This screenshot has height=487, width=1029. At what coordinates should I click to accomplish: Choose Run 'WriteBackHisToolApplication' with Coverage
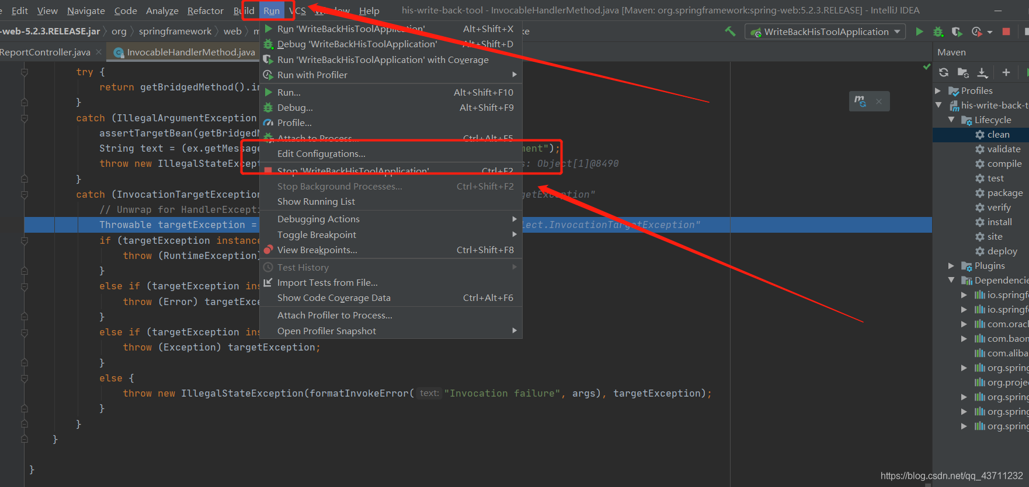coord(391,59)
